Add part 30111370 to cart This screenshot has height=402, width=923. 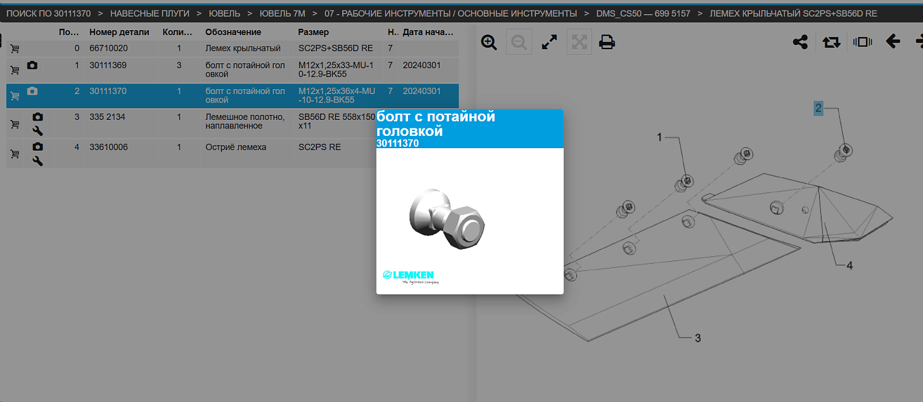pyautogui.click(x=15, y=96)
